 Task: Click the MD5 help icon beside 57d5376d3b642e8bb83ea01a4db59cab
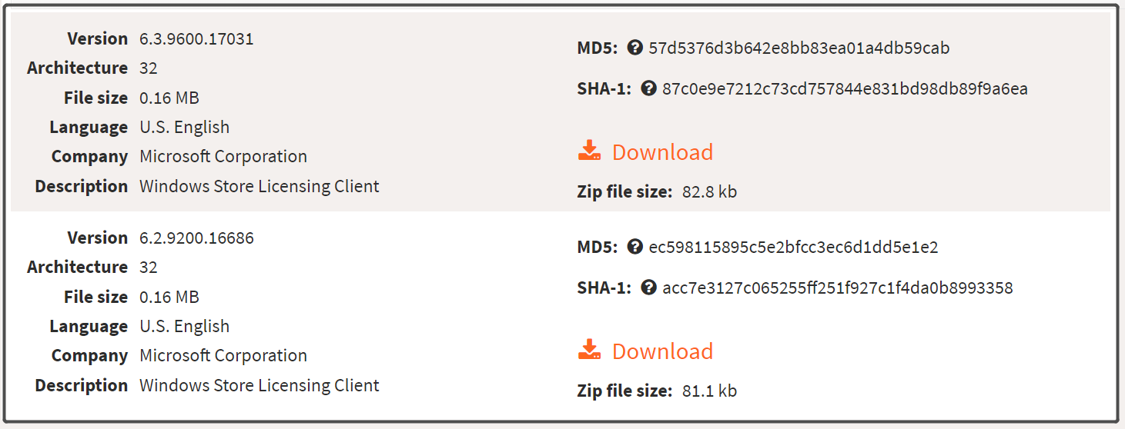click(x=634, y=48)
